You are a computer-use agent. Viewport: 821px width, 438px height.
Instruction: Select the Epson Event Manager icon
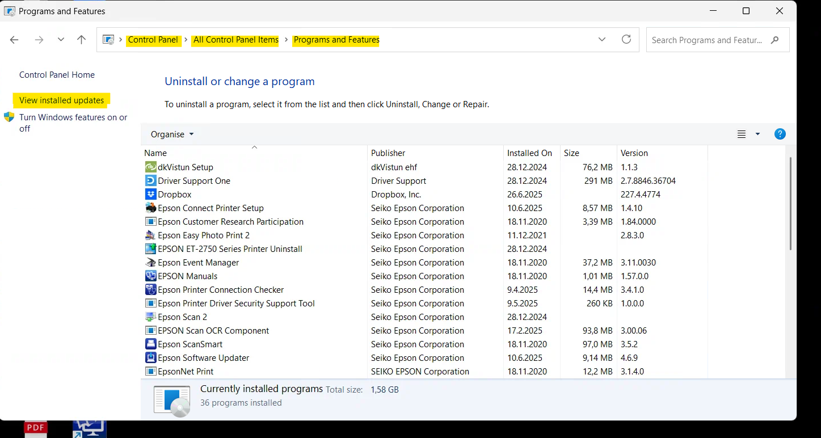pos(150,262)
